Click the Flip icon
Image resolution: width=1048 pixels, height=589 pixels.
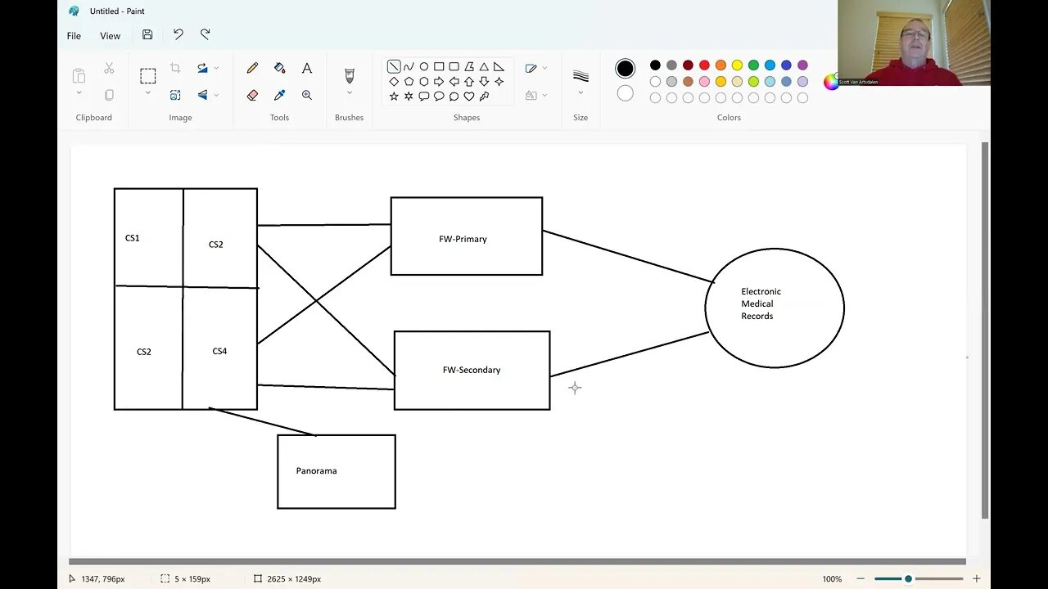coord(202,95)
